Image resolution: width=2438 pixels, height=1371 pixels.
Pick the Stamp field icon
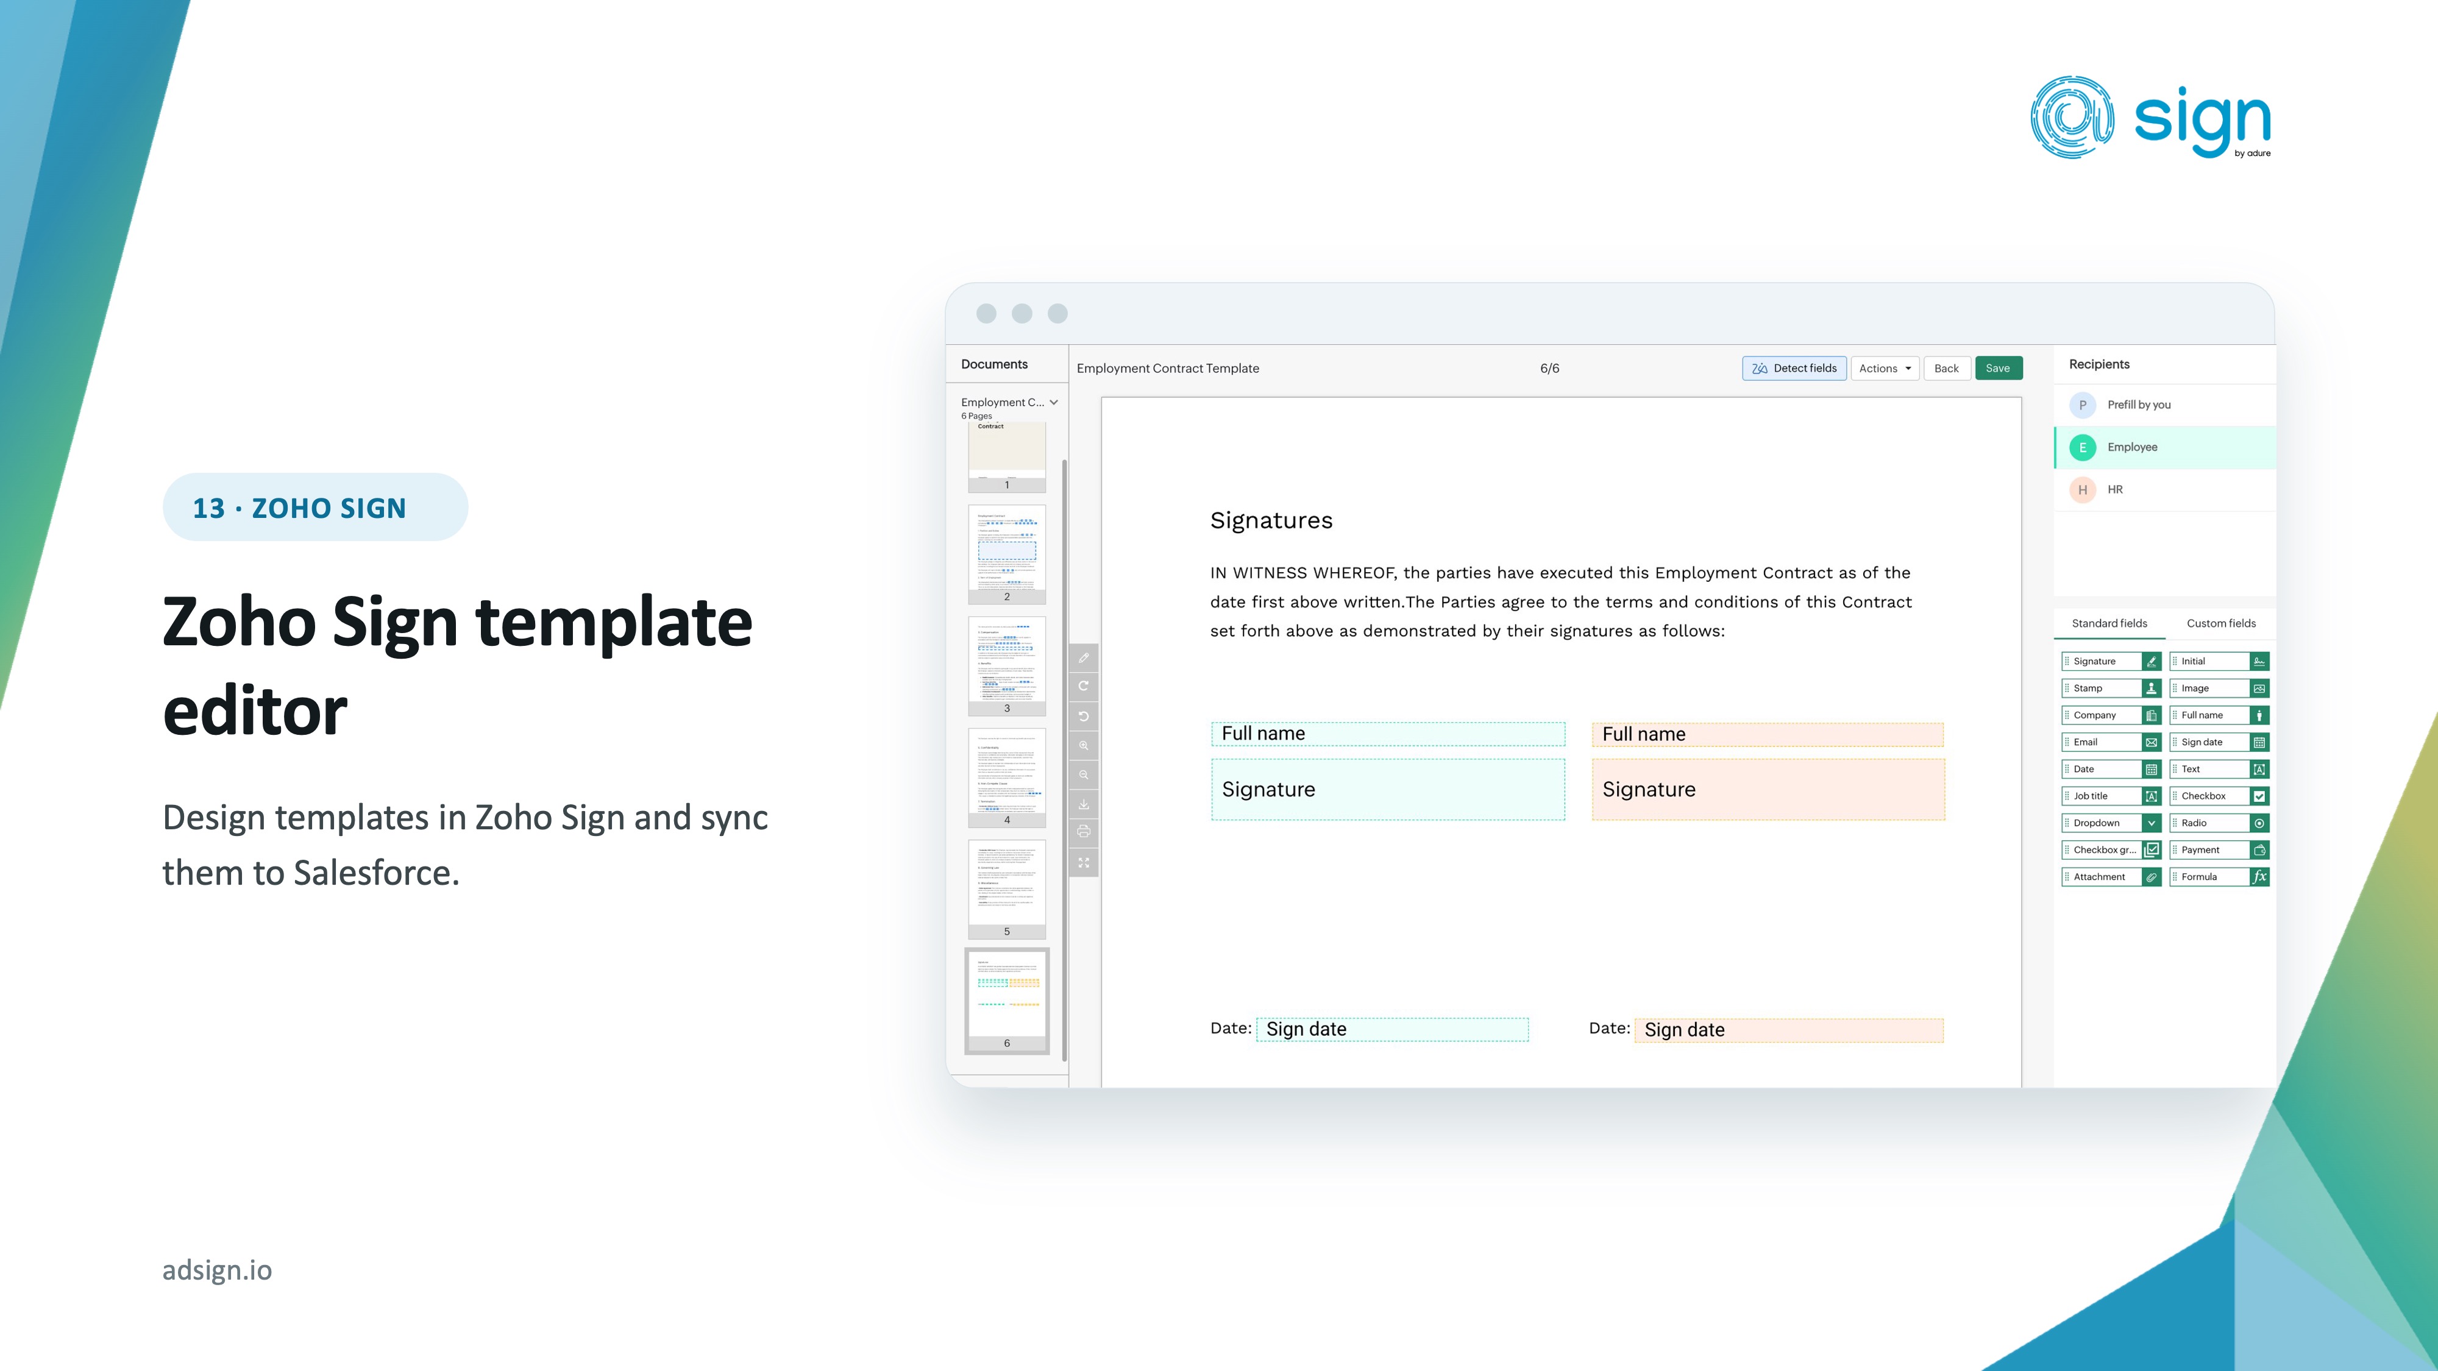(x=2152, y=688)
